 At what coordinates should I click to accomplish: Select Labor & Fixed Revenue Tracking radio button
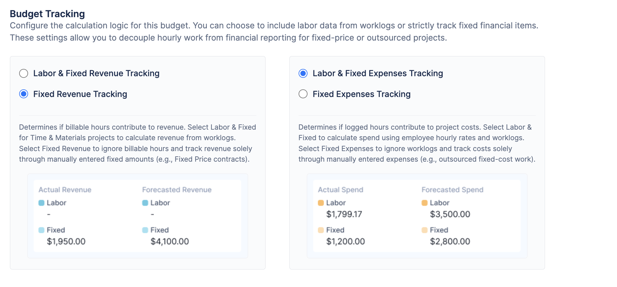[x=24, y=73]
